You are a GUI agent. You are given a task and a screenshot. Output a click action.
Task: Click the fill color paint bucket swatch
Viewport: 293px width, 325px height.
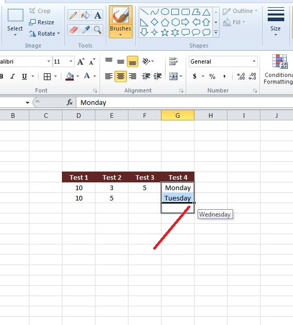(70, 76)
